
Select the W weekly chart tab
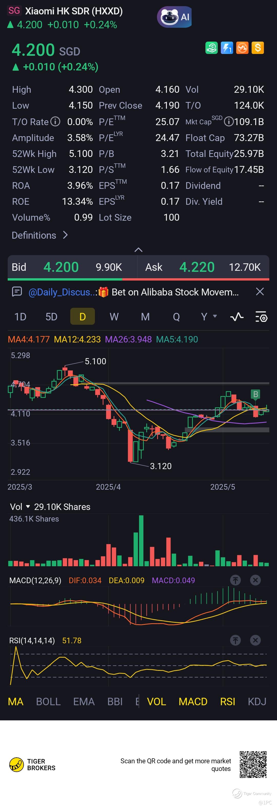(x=114, y=317)
